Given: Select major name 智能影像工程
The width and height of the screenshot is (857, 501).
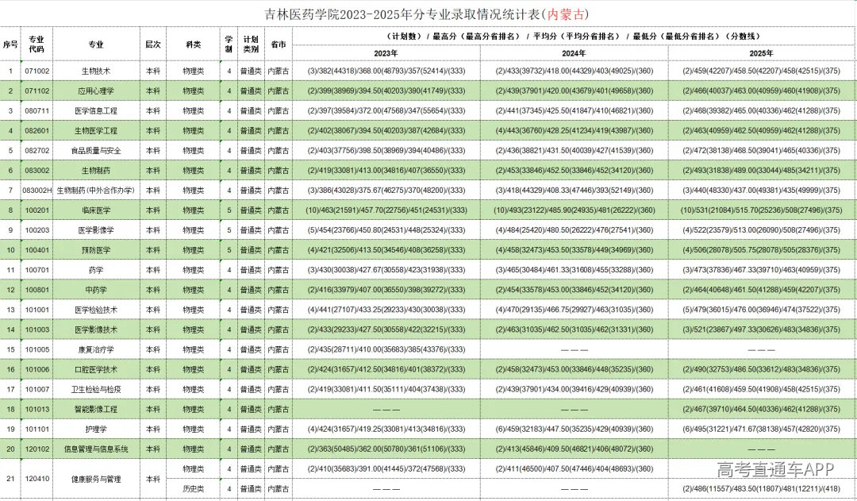Looking at the screenshot, I should point(96,409).
